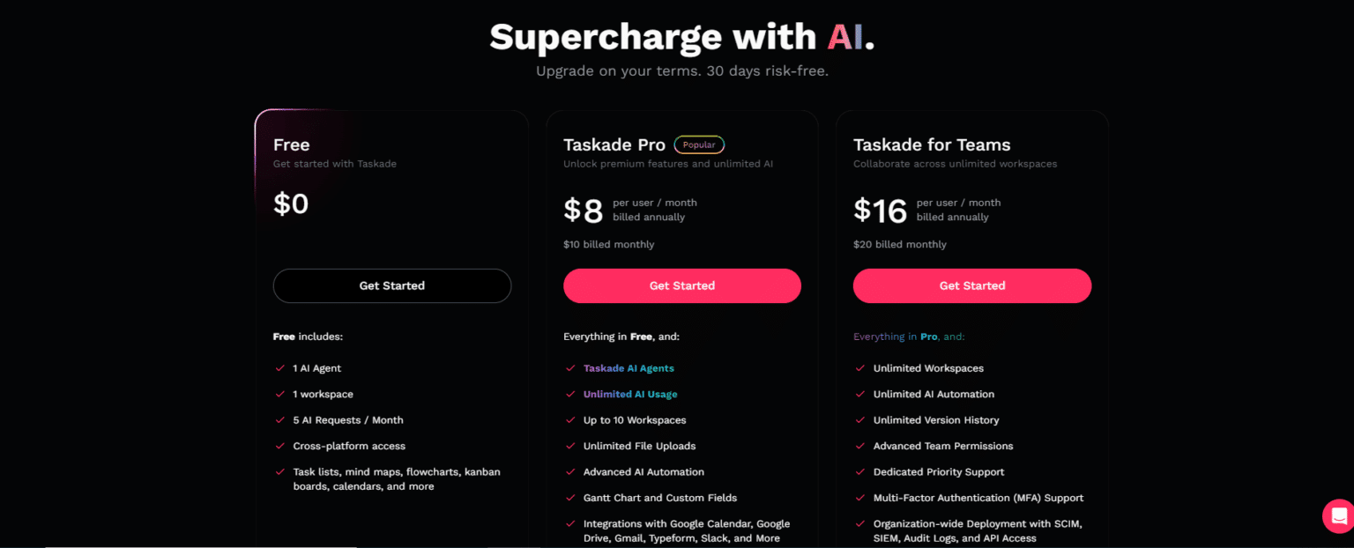The width and height of the screenshot is (1354, 548).
Task: Open the "Taskade AI Agents" feature link
Action: pyautogui.click(x=629, y=368)
